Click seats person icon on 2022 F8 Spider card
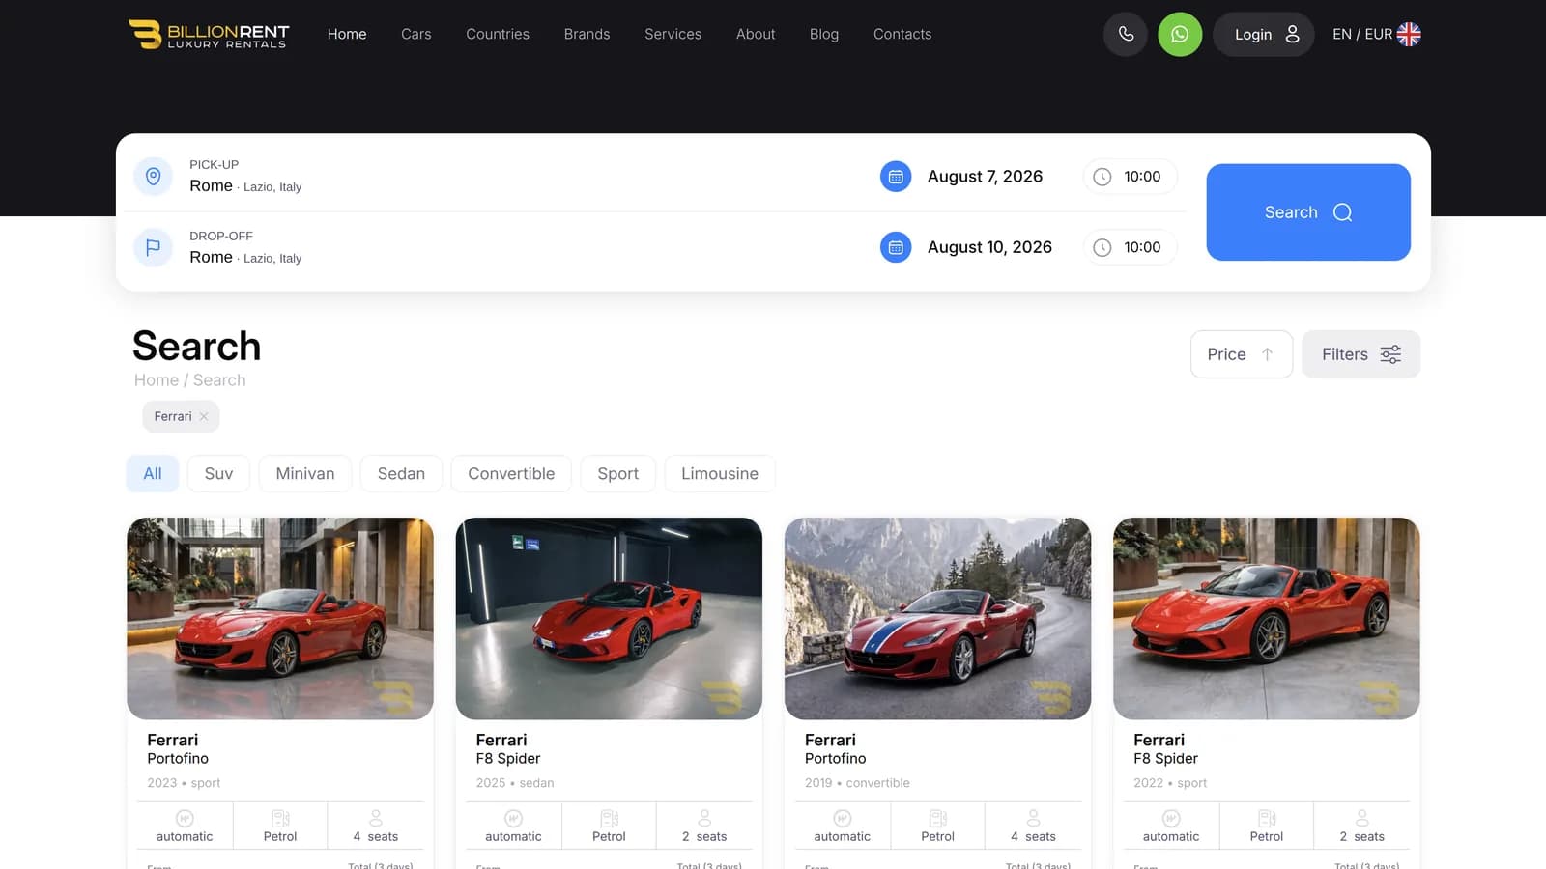1546x869 pixels. (1362, 818)
